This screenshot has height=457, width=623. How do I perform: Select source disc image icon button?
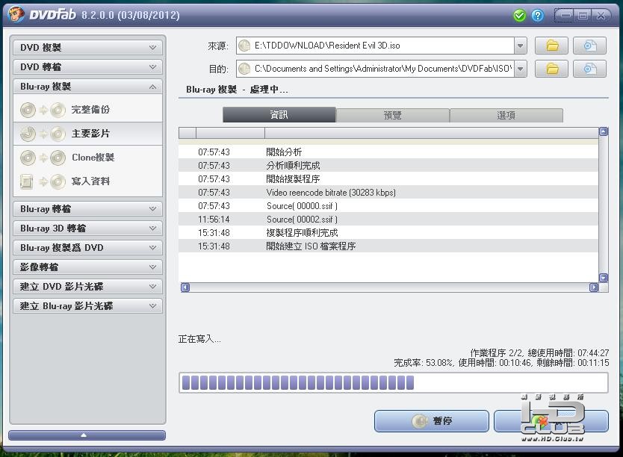point(589,46)
